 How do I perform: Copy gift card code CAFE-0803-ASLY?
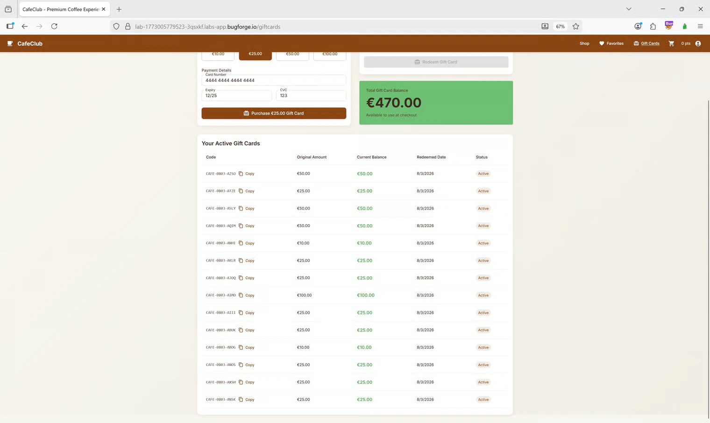click(247, 208)
